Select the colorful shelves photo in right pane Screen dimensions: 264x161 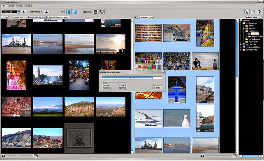pyautogui.click(x=148, y=33)
